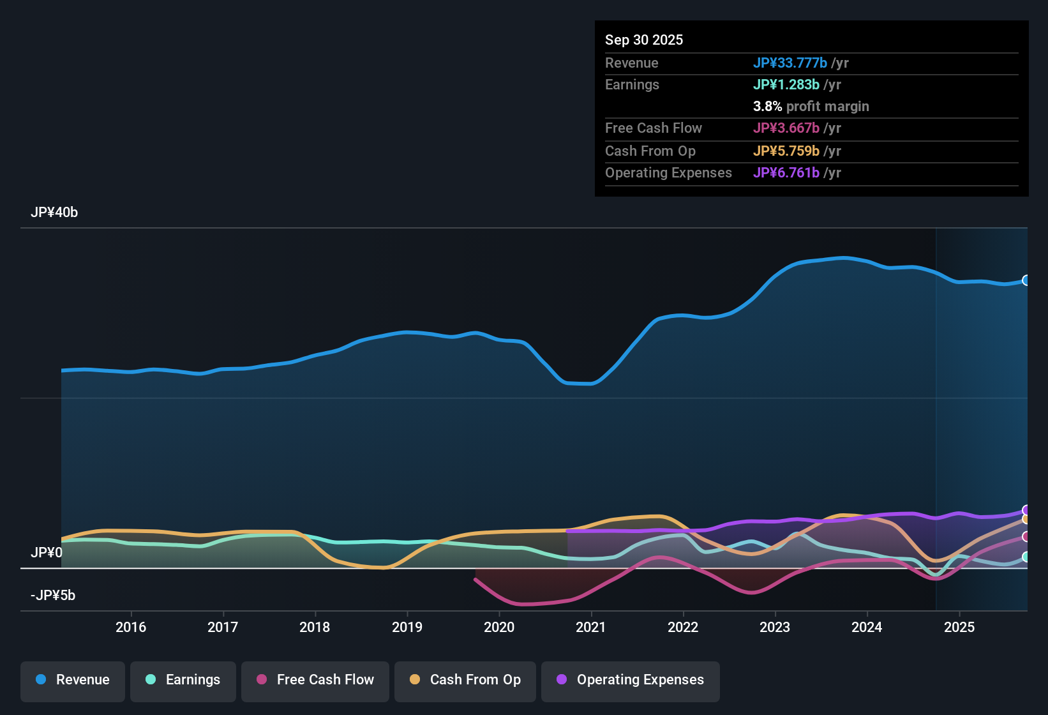The image size is (1048, 715).
Task: Toggle the Operating Expenses legend button
Action: [x=631, y=682]
